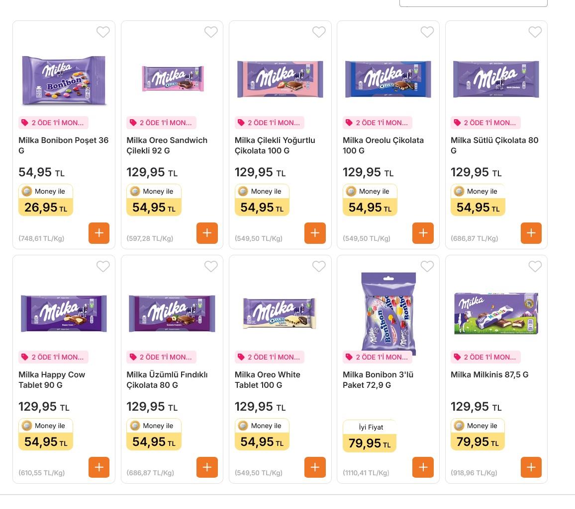The height and width of the screenshot is (509, 575).
Task: Add Milka Bonibon 3'lü Paket to cart
Action: 423,467
